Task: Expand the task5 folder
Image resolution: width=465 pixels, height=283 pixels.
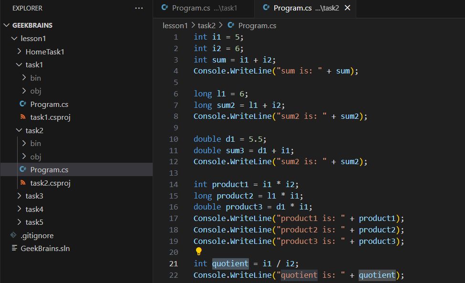Action: tap(19, 222)
